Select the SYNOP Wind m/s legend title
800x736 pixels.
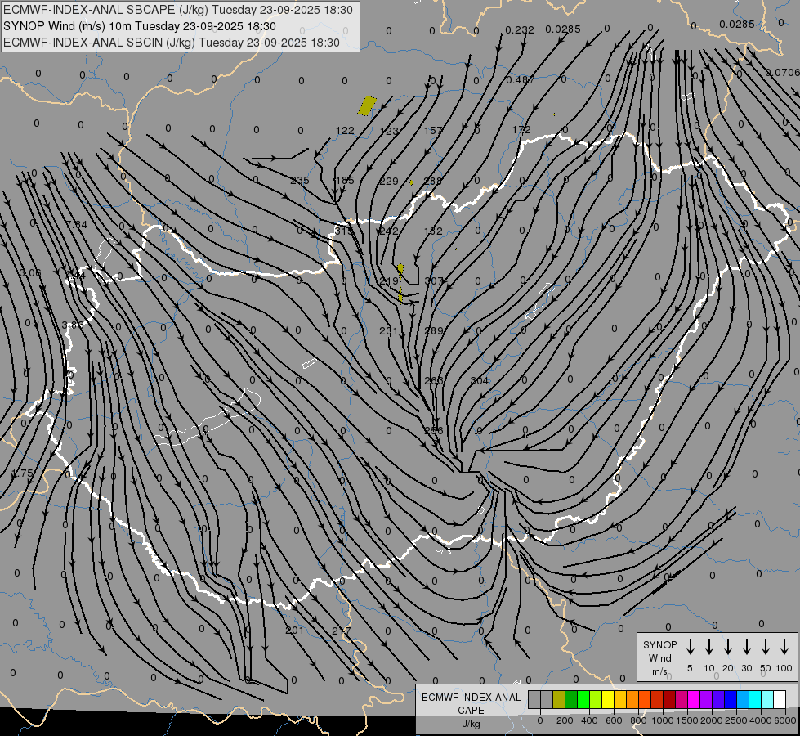click(x=659, y=657)
